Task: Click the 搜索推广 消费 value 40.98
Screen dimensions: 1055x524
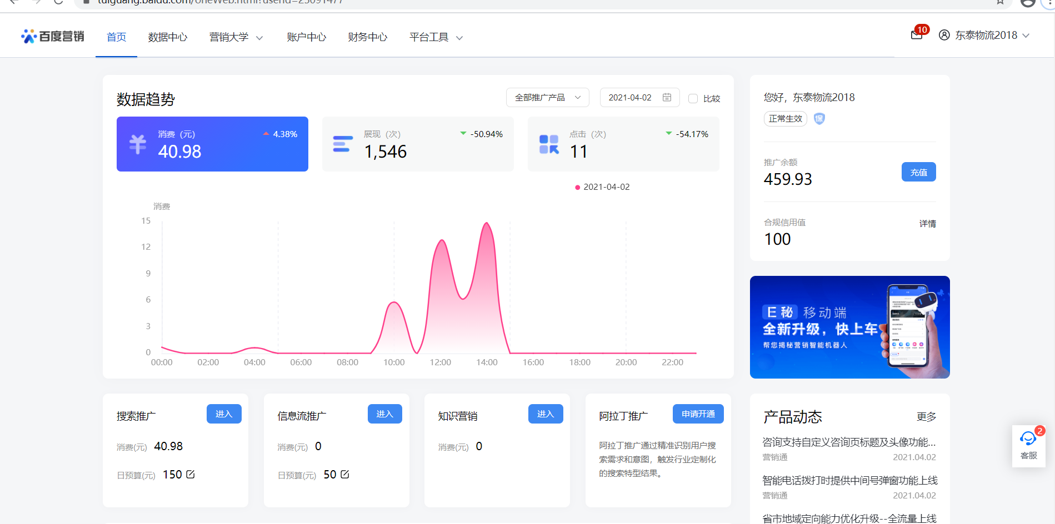Action: [168, 446]
